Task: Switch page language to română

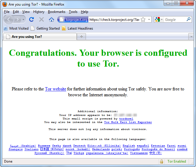Action: tap(182, 149)
